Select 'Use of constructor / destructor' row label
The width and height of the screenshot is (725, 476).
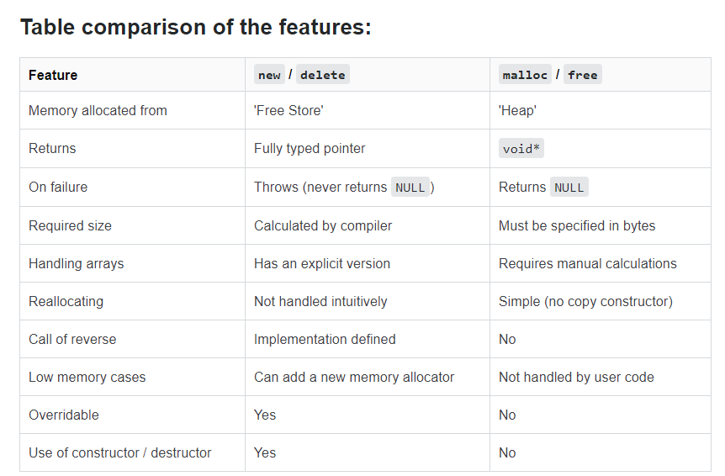tap(119, 452)
